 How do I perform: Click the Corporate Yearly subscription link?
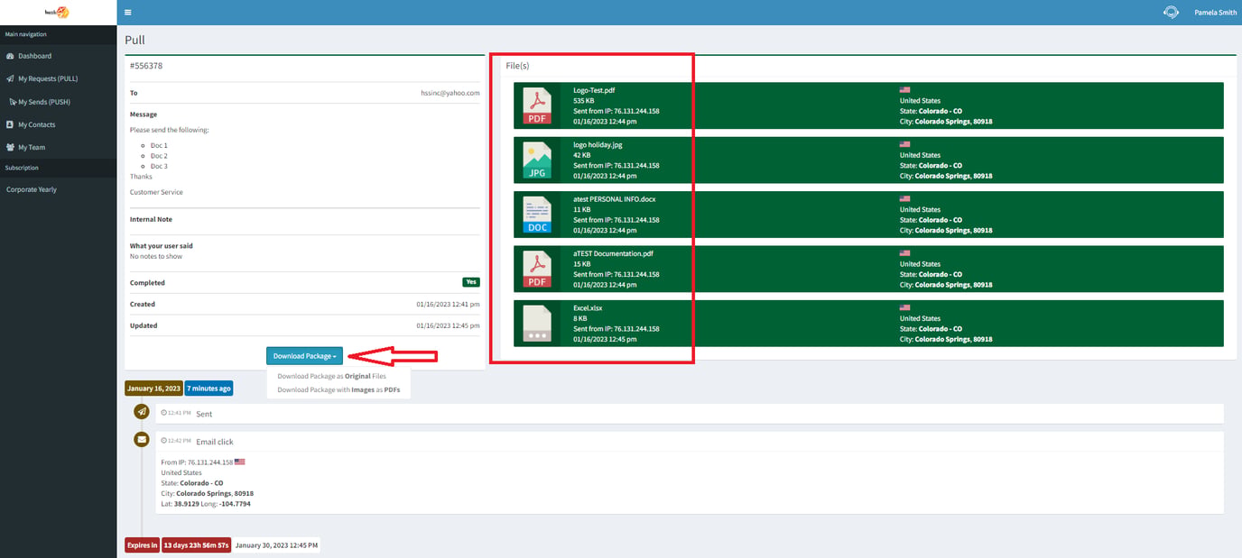32,189
